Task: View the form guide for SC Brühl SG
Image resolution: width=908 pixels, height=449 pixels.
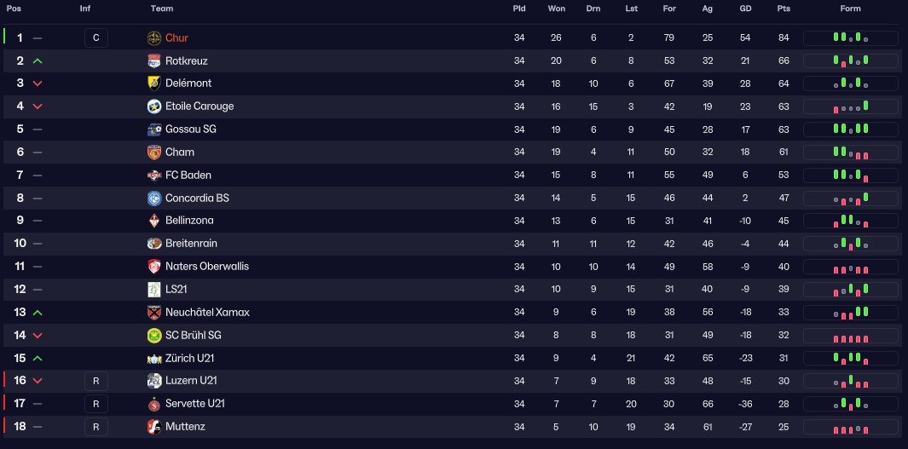Action: click(x=850, y=336)
